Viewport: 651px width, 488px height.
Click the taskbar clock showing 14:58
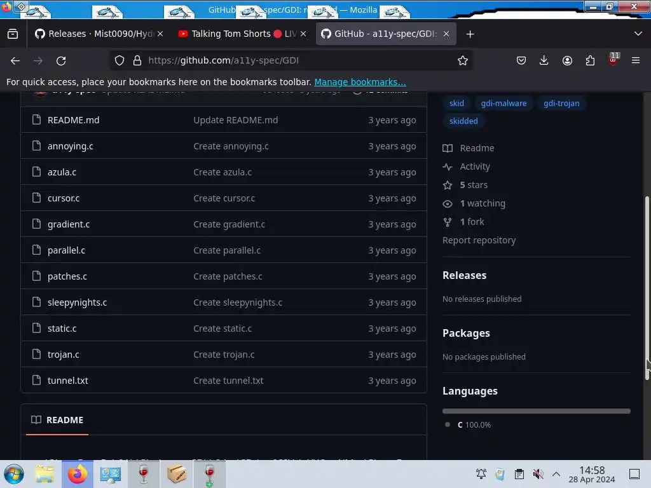pos(592,474)
